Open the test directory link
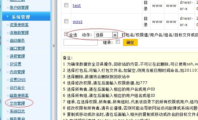198x120 pixels. [x=77, y=6]
